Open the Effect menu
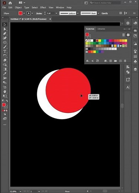 [x=43, y=7]
